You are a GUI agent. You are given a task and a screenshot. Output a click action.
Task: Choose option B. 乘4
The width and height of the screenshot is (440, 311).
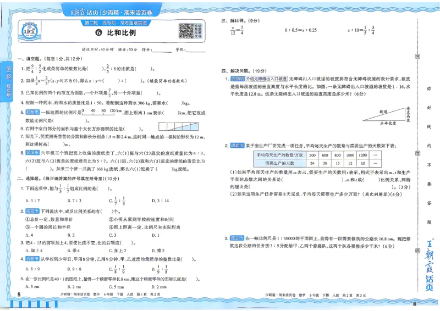coord(74,251)
